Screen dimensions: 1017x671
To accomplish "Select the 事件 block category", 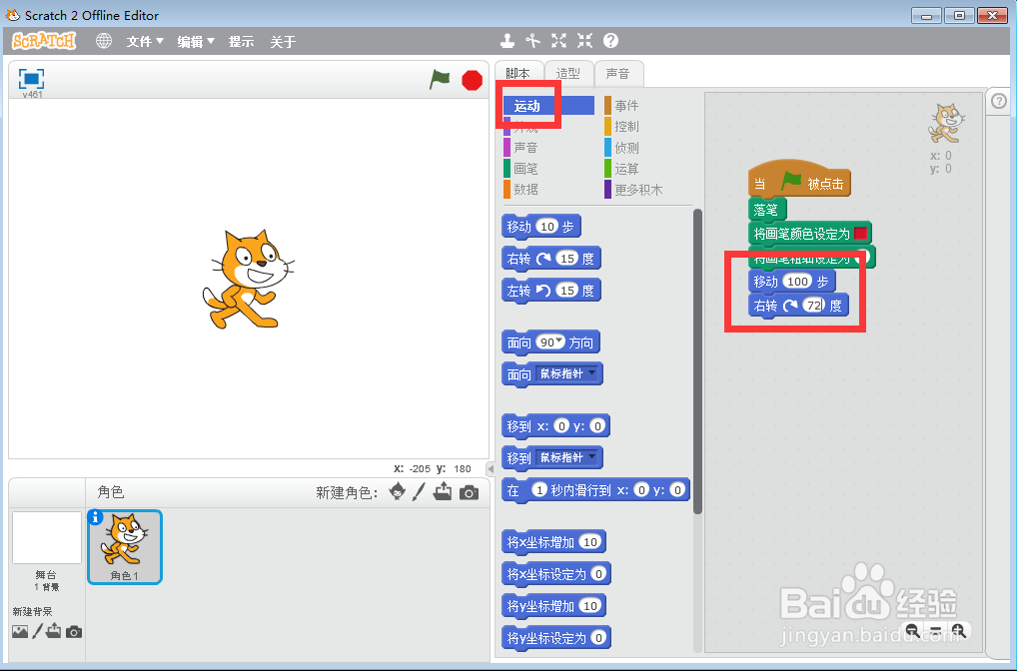I will (x=624, y=104).
